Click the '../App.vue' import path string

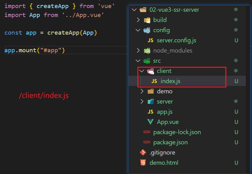point(83,15)
